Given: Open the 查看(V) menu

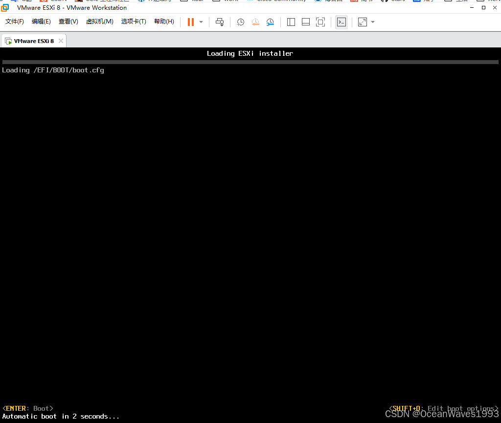Looking at the screenshot, I should (x=68, y=22).
